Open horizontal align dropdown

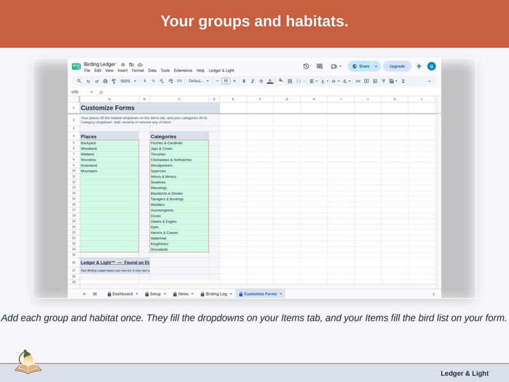(x=313, y=81)
